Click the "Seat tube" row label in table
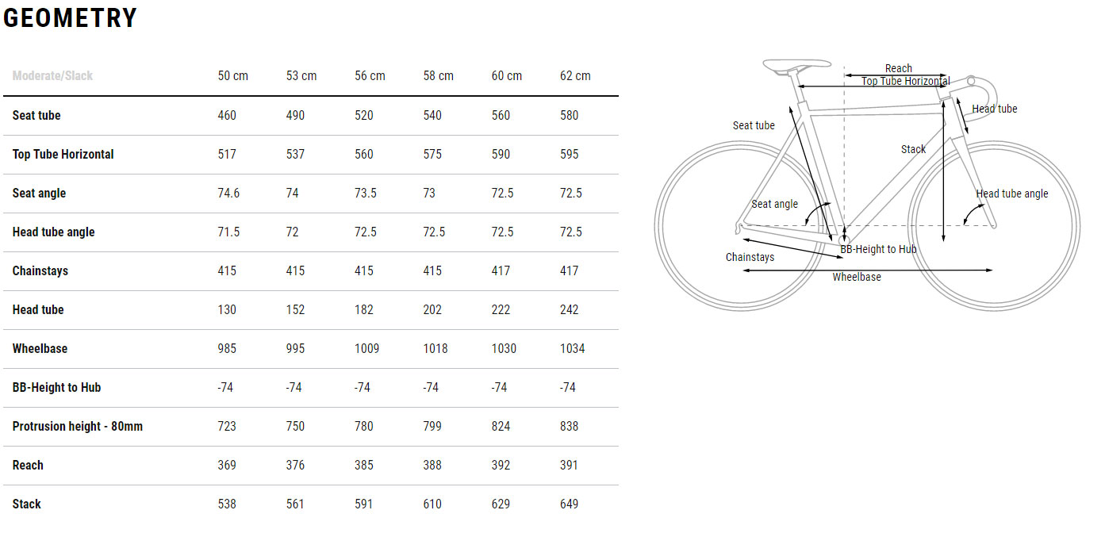Viewport: 1105px width, 533px height. pos(36,115)
